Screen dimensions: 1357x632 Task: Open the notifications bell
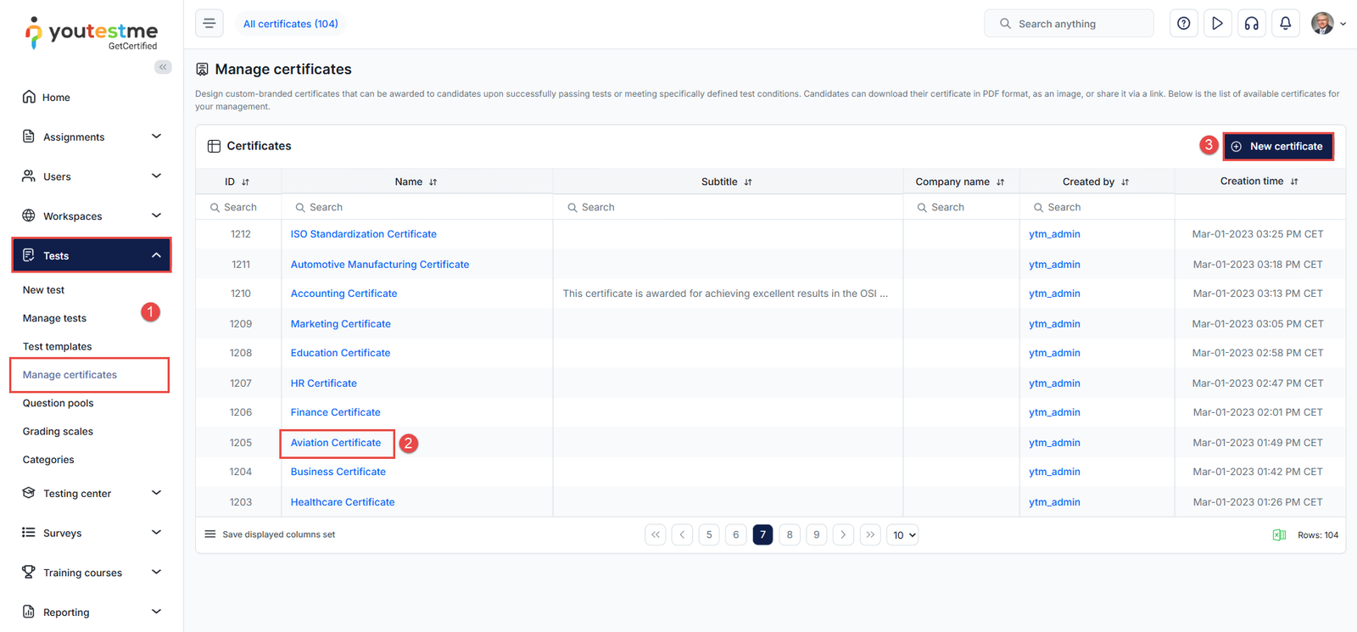1285,24
